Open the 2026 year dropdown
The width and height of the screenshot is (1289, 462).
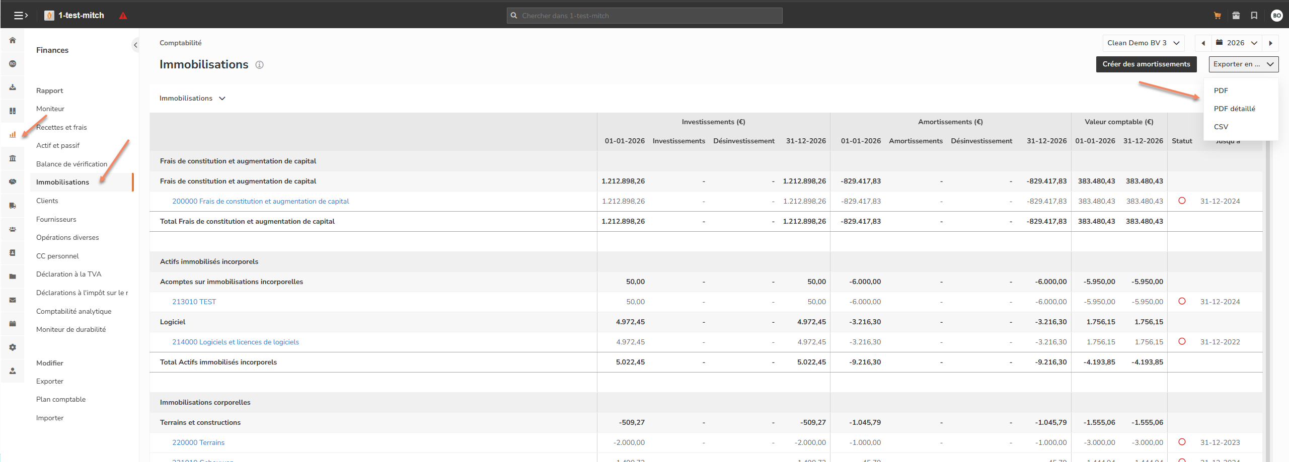click(1237, 43)
